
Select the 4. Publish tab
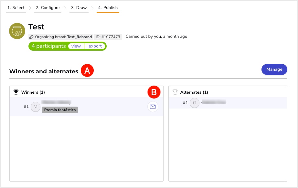coord(108,8)
